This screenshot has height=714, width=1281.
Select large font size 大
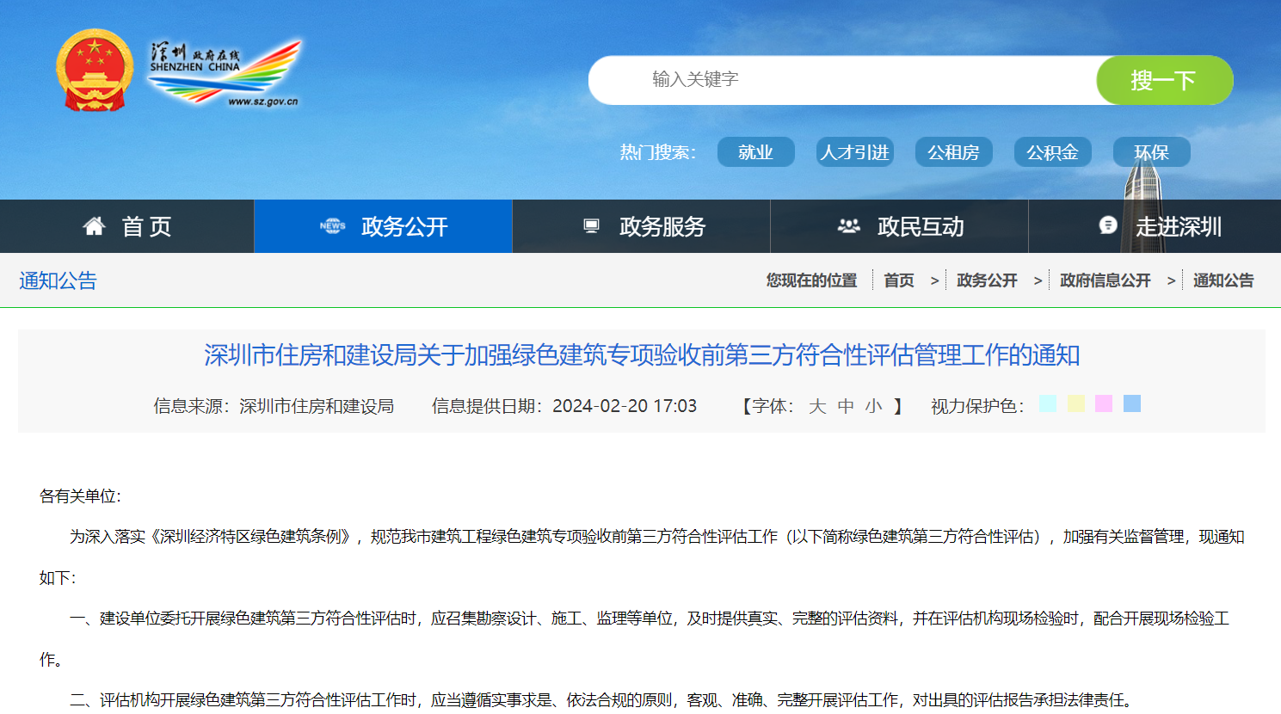tap(817, 406)
